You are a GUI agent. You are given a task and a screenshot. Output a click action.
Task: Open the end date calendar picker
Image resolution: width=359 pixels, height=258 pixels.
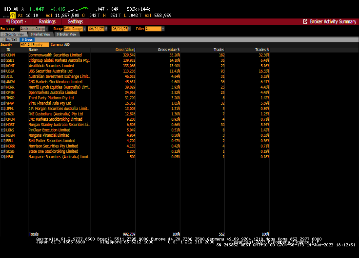(x=129, y=29)
